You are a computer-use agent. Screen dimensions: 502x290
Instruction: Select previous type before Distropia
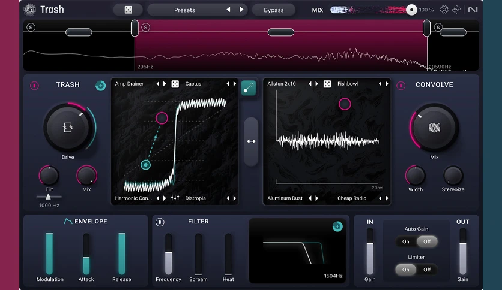[x=228, y=198]
